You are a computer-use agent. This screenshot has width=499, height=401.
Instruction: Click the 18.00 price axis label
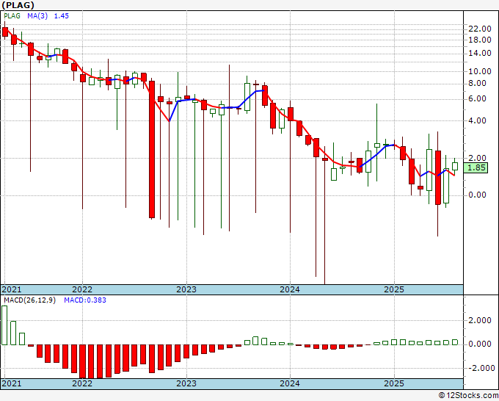pos(480,40)
